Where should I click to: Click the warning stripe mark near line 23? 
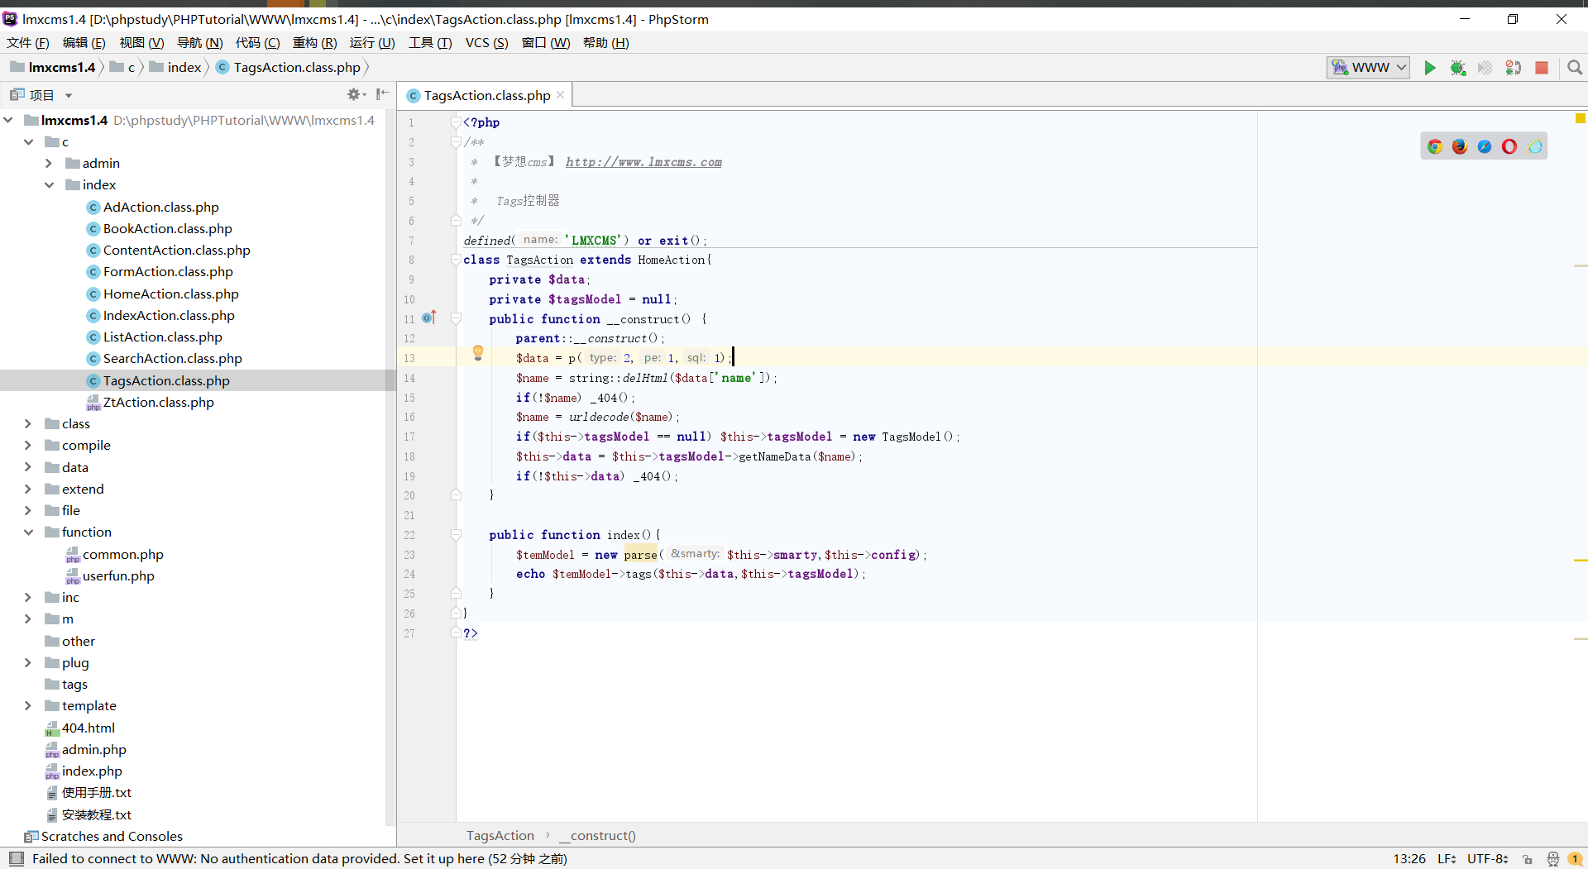(1581, 561)
